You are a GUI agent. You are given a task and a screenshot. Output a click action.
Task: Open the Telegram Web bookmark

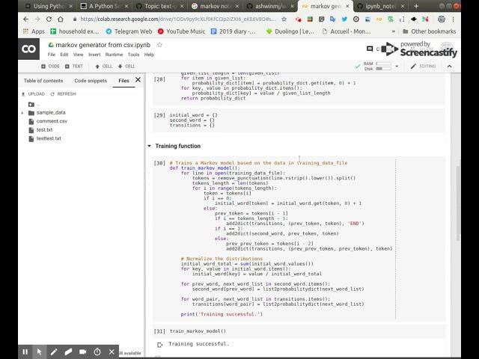pos(129,31)
